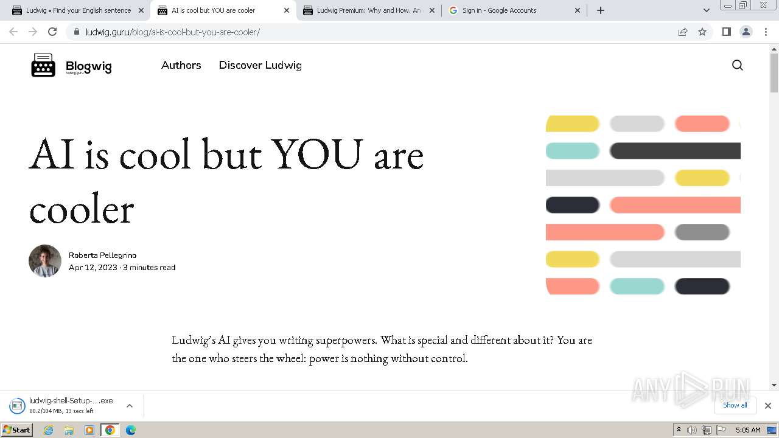Click the site lock icon in address bar
Screen dimensions: 779x438
point(76,32)
